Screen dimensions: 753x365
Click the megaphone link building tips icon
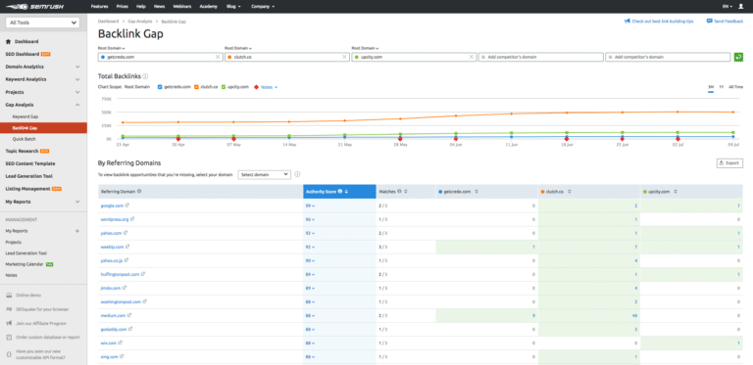pos(627,22)
